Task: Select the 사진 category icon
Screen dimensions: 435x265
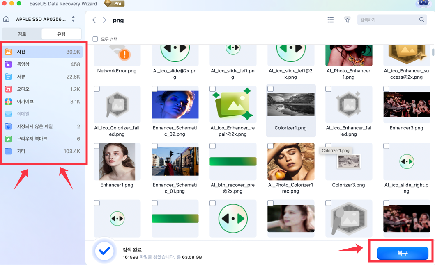Action: (x=8, y=52)
